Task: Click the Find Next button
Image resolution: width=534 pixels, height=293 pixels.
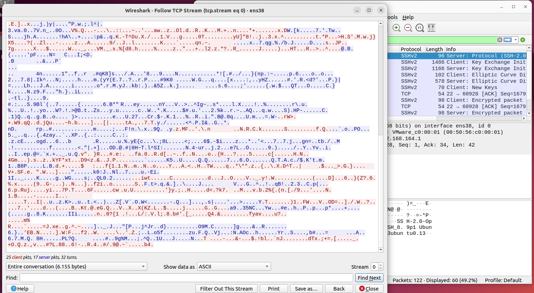Action: [x=369, y=278]
